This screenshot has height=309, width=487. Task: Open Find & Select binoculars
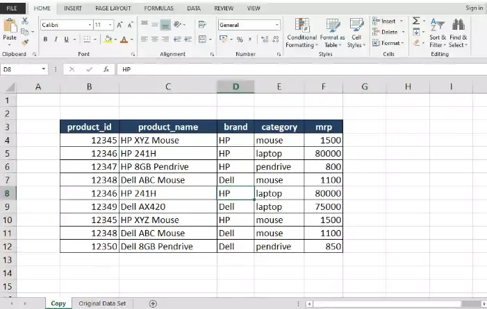(x=458, y=33)
